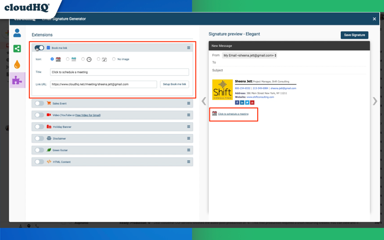Viewport: 384px width, 240px height.
Task: Click LinkedIn icon in signature preview
Action: coord(242,102)
